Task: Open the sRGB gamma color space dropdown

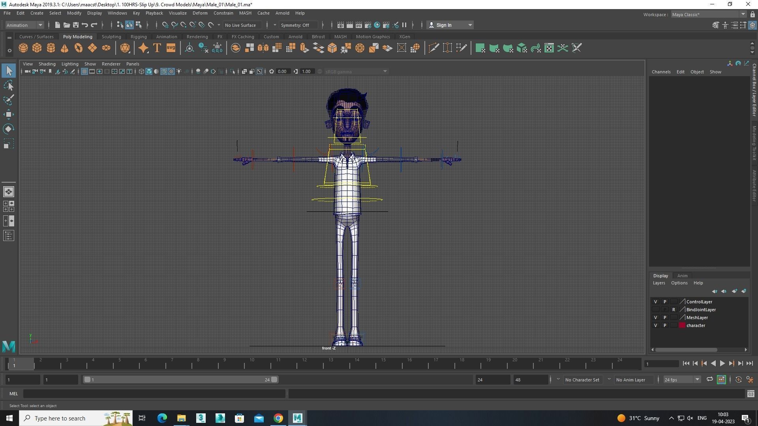Action: click(x=356, y=71)
